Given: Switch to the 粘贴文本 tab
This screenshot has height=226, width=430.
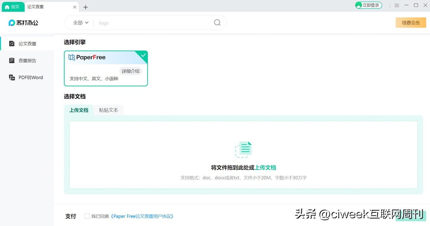Looking at the screenshot, I should coord(108,110).
